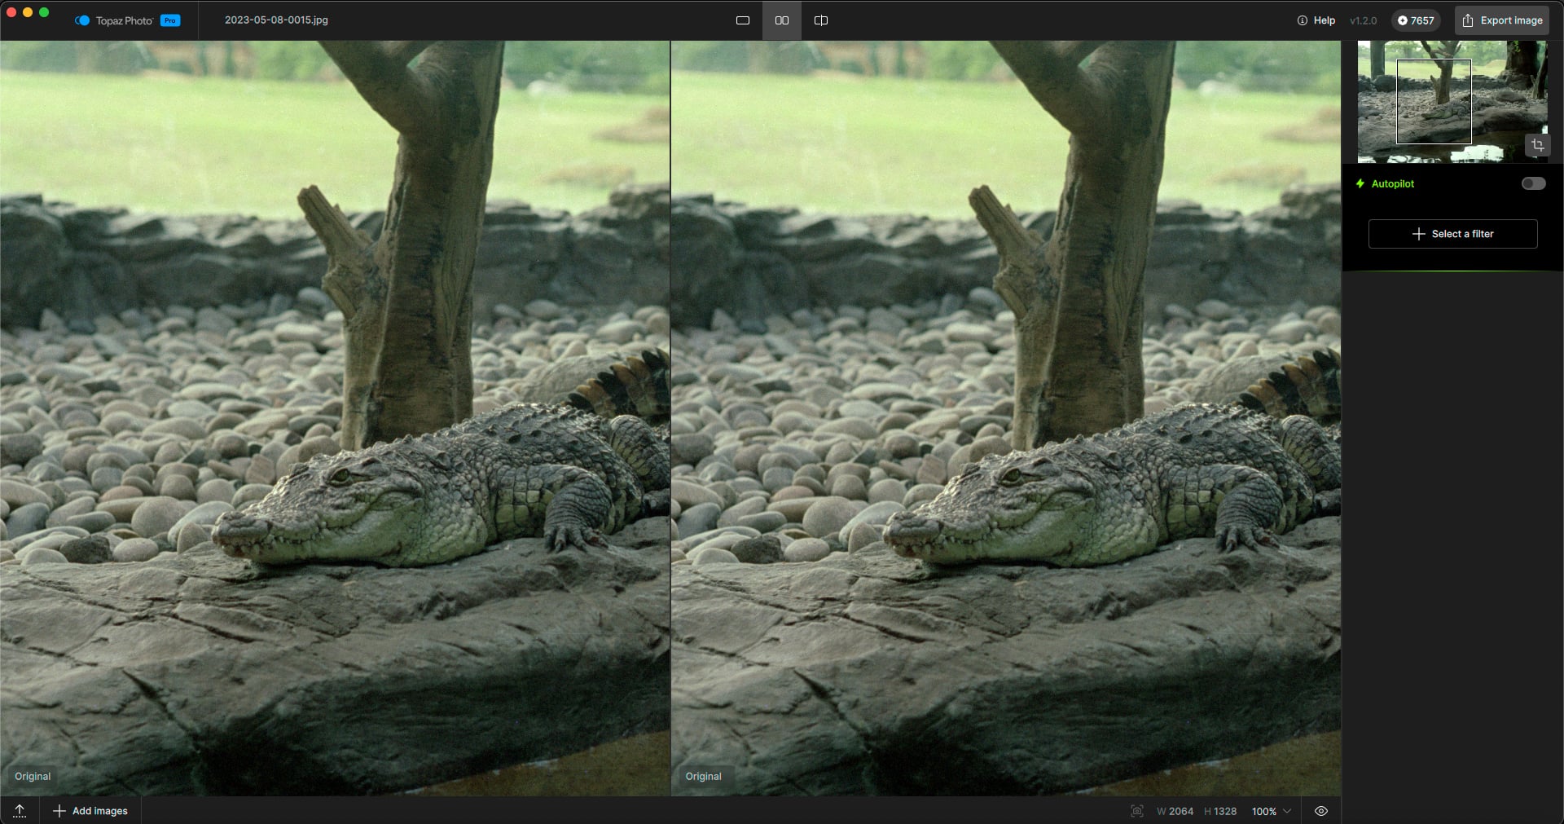
Task: Click the zoom-to-fit icon beside dimensions
Action: (1137, 811)
